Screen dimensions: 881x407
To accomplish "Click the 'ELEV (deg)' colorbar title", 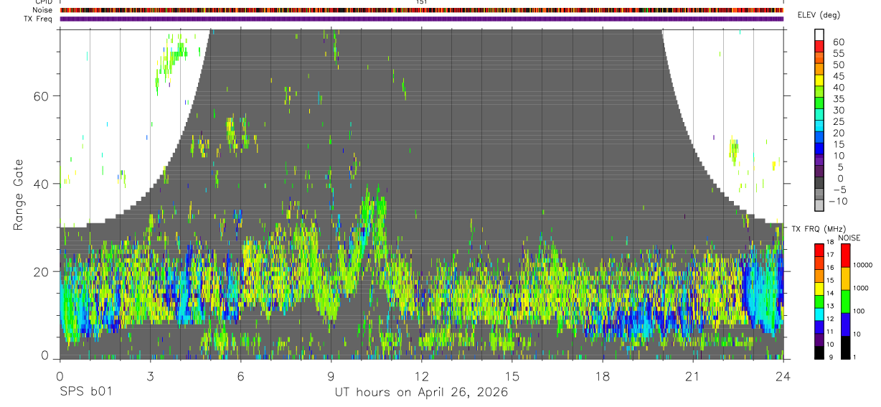I will (819, 14).
